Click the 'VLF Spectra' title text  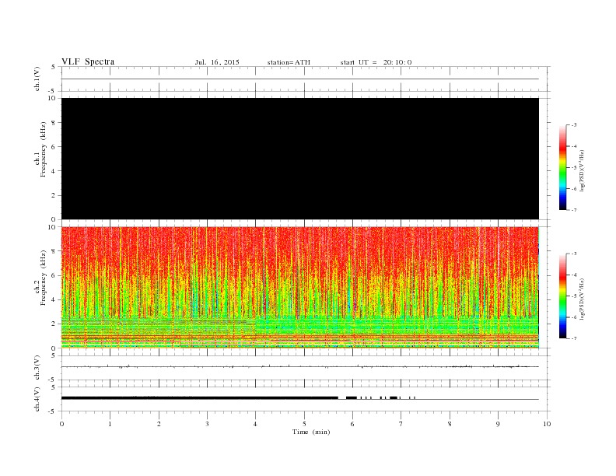coord(88,61)
